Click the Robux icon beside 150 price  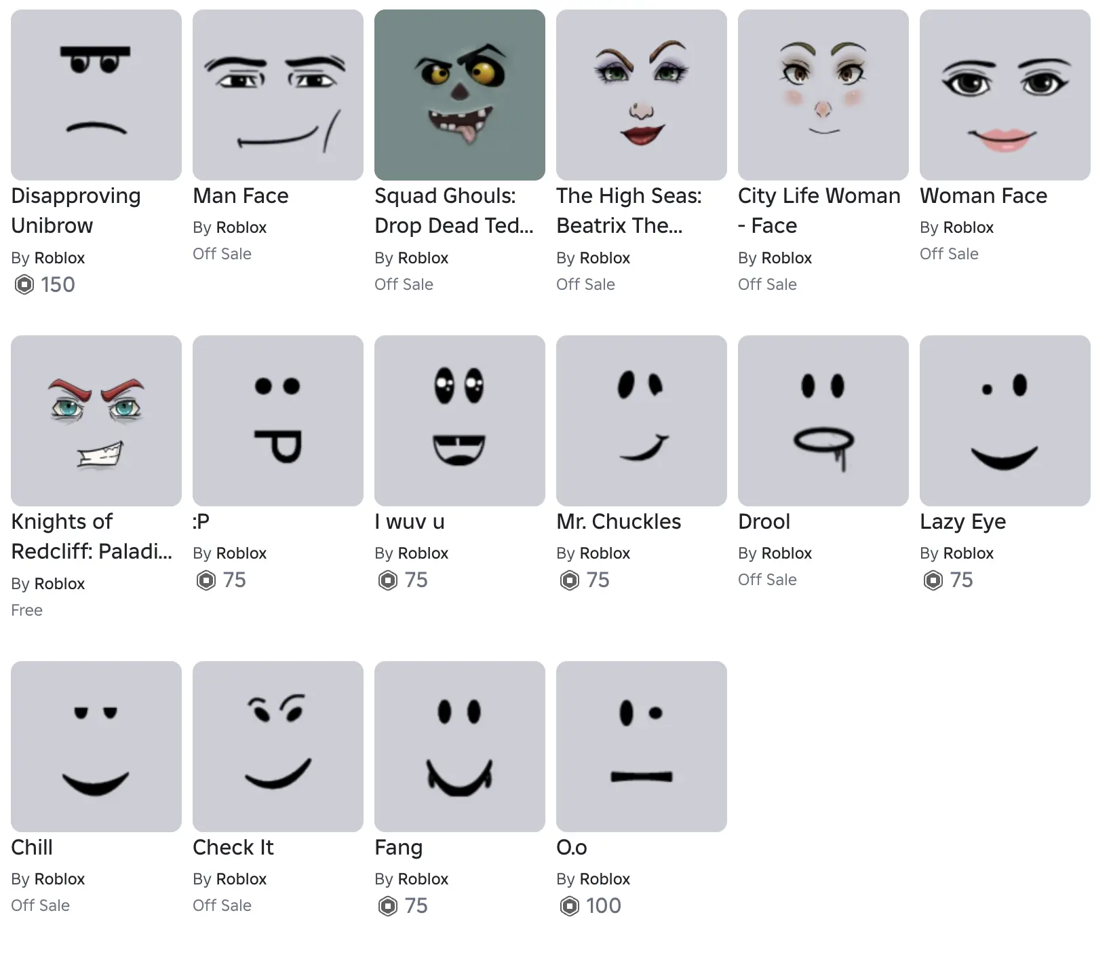coord(24,284)
